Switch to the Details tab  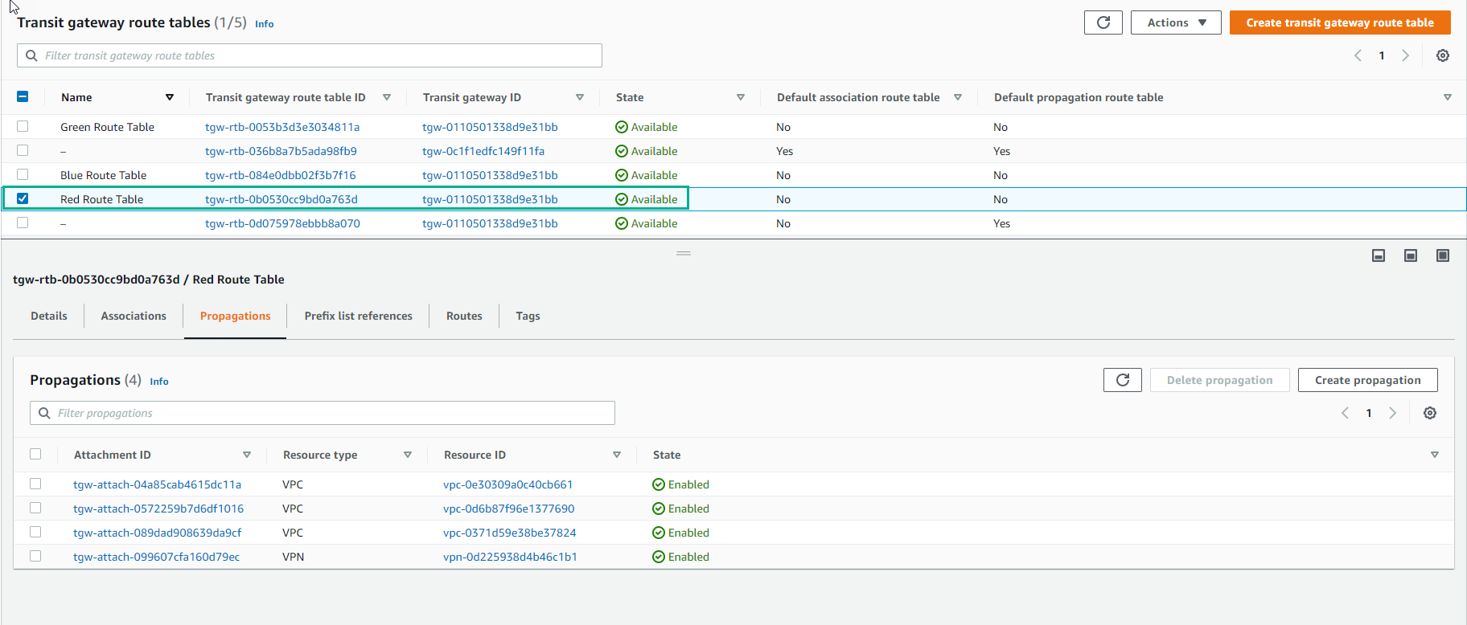click(x=49, y=316)
